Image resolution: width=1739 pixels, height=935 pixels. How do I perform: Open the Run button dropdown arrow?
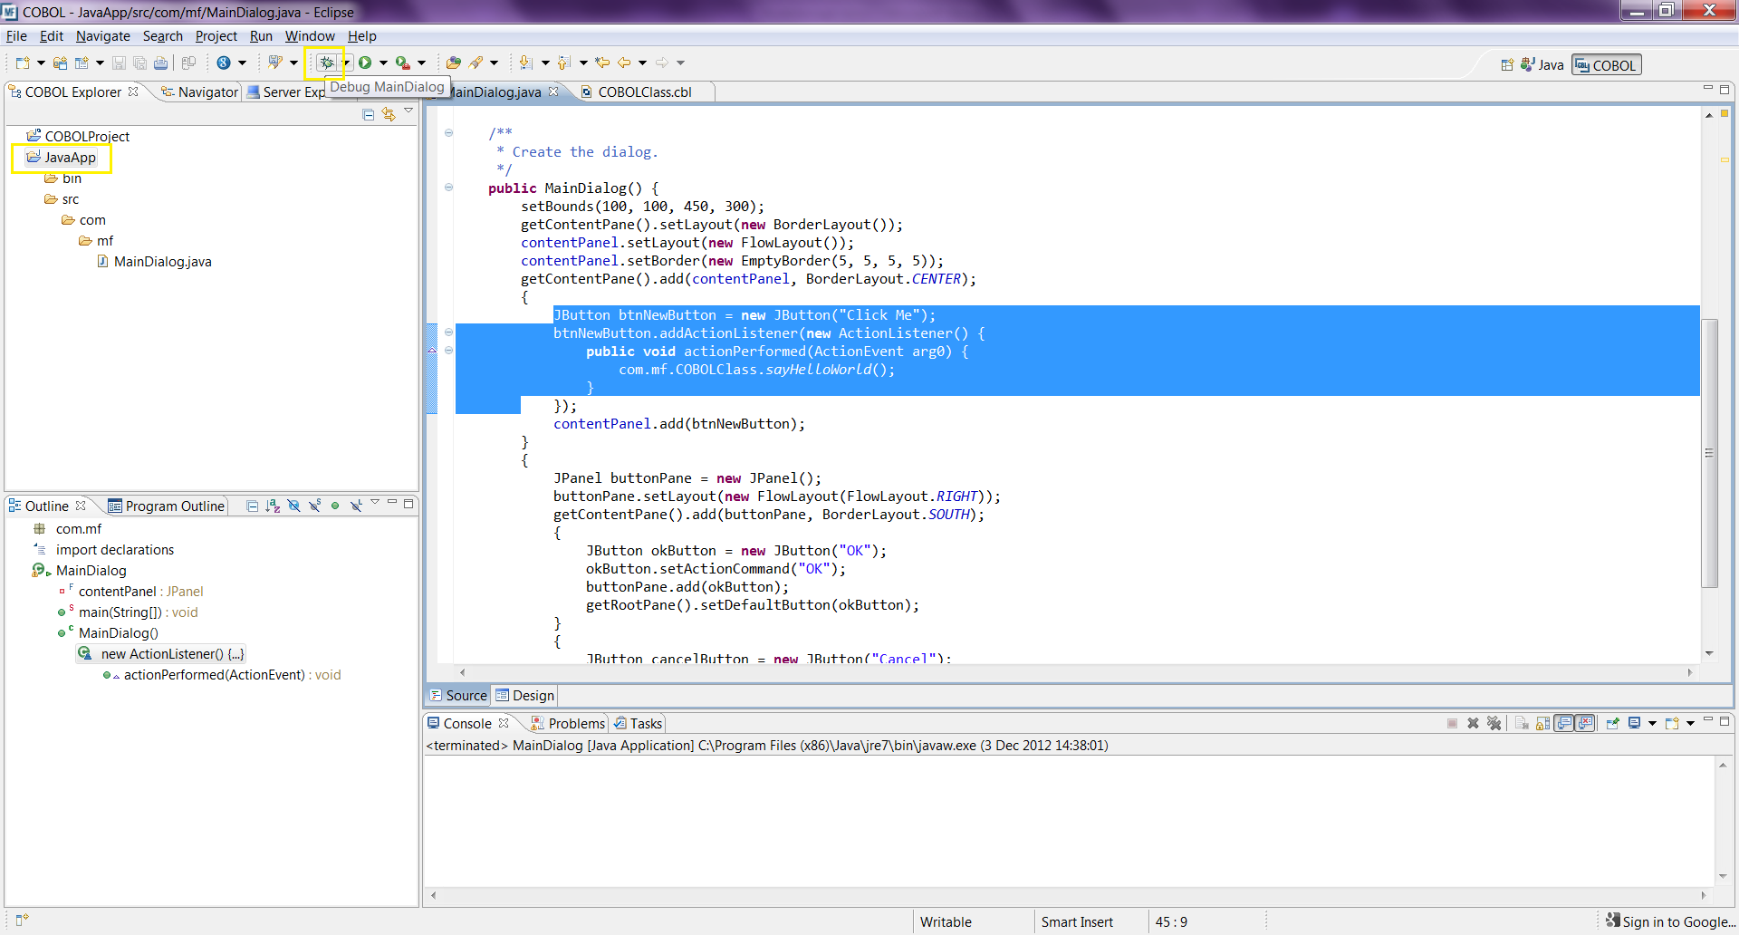[x=383, y=63]
